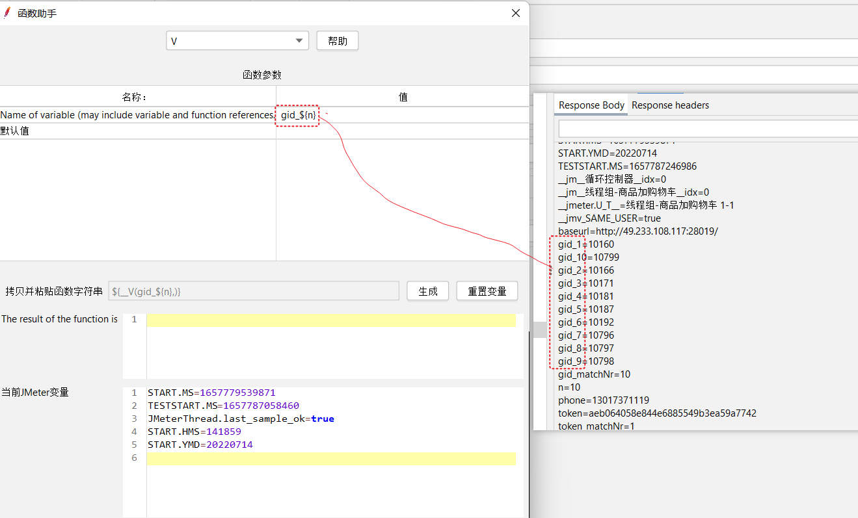Click the 拷贝并粘贴函数字符串 label
Image resolution: width=858 pixels, height=518 pixels.
tap(54, 291)
